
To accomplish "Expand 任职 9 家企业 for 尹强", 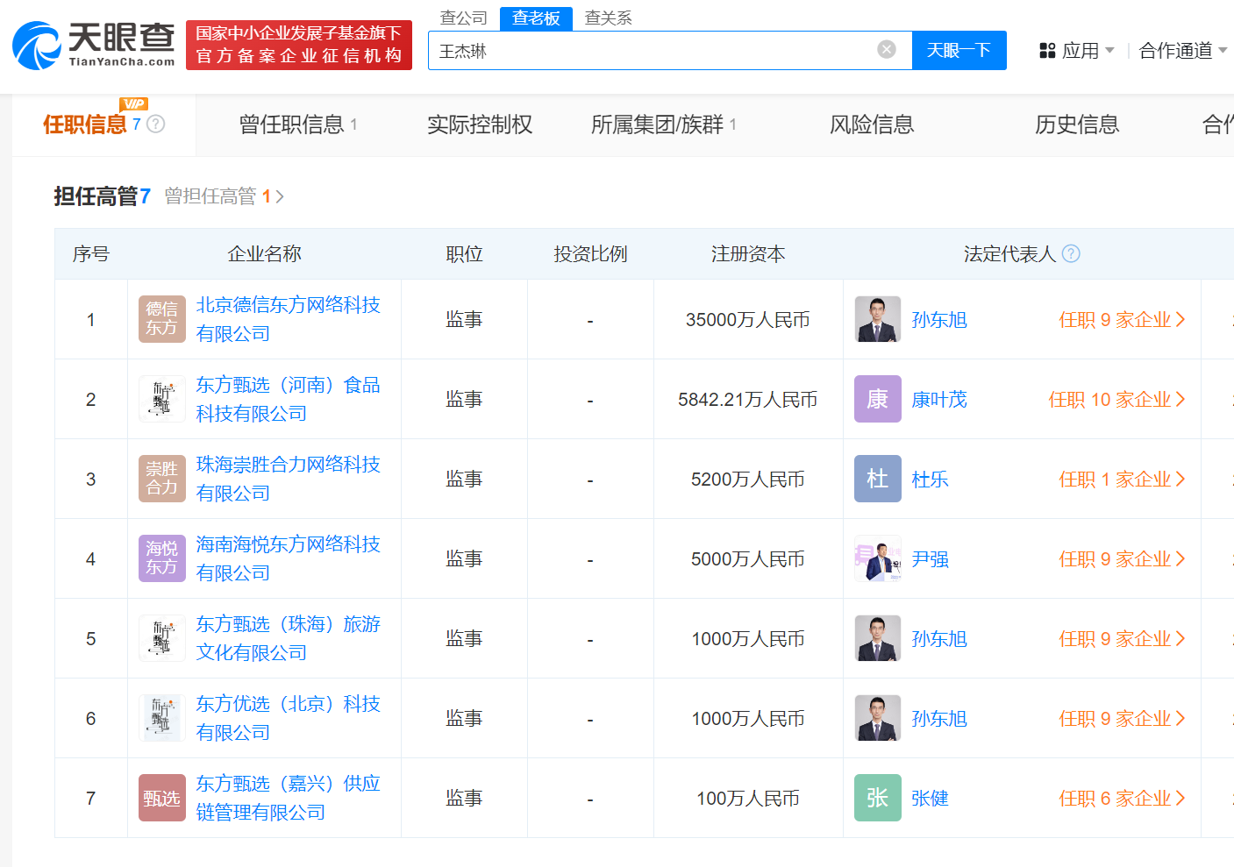I will [1123, 559].
